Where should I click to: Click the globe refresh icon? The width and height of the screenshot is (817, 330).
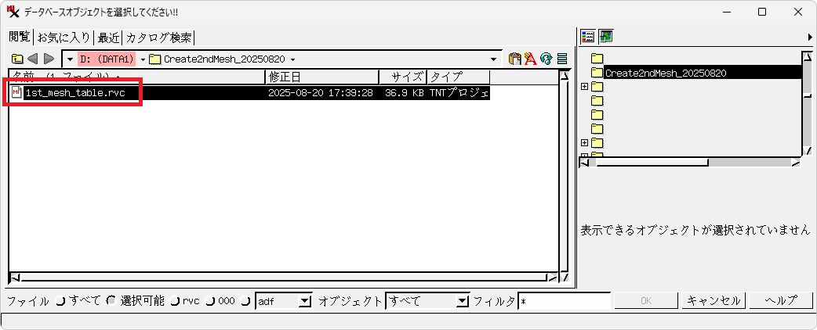(546, 59)
